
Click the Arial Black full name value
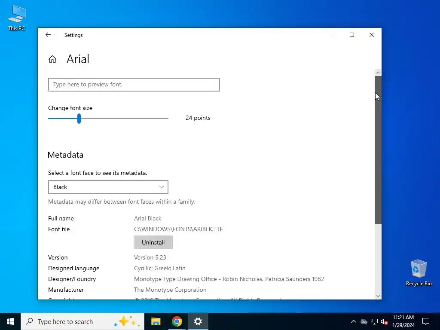148,218
